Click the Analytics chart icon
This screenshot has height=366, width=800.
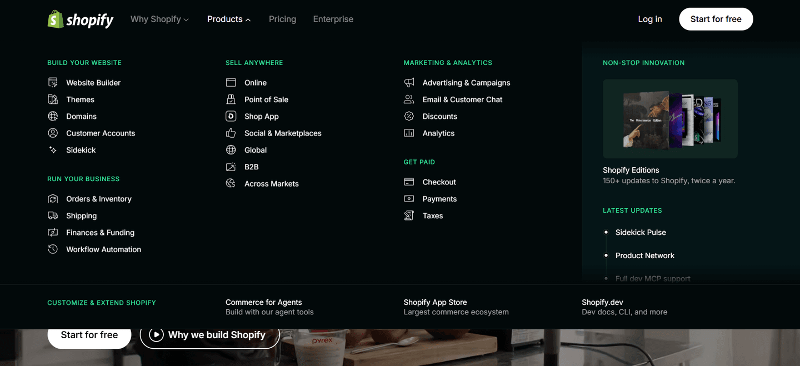tap(409, 133)
